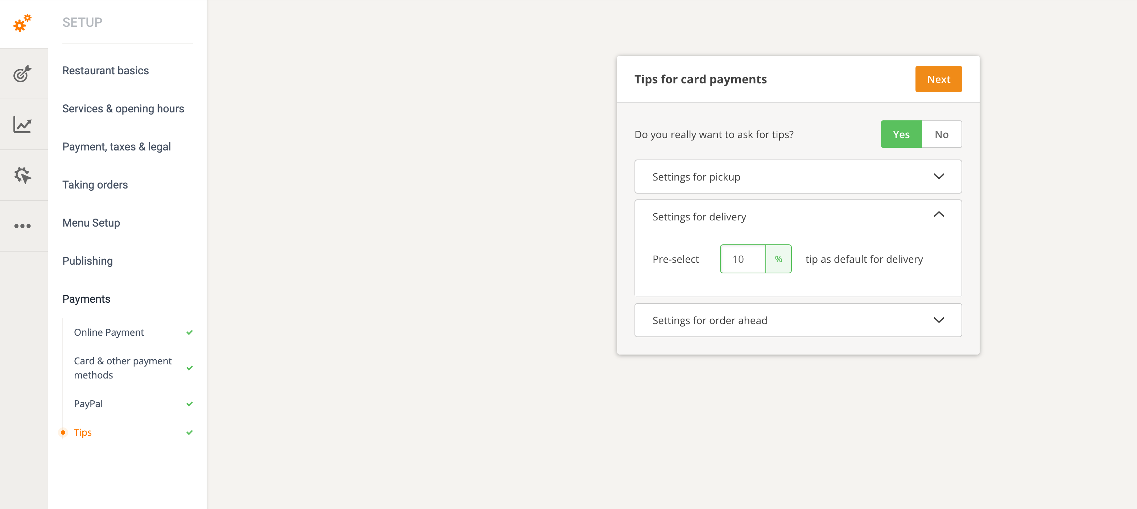Viewport: 1137px width, 509px height.
Task: Click the green checkmark next to Tips
Action: pyautogui.click(x=190, y=433)
